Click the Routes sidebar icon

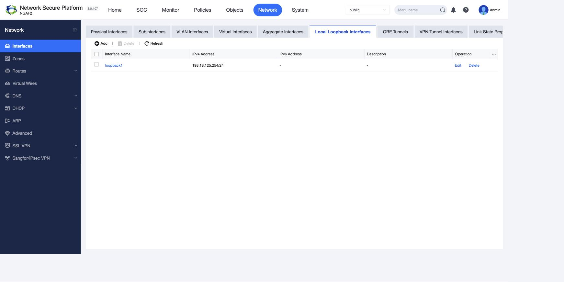coord(7,71)
